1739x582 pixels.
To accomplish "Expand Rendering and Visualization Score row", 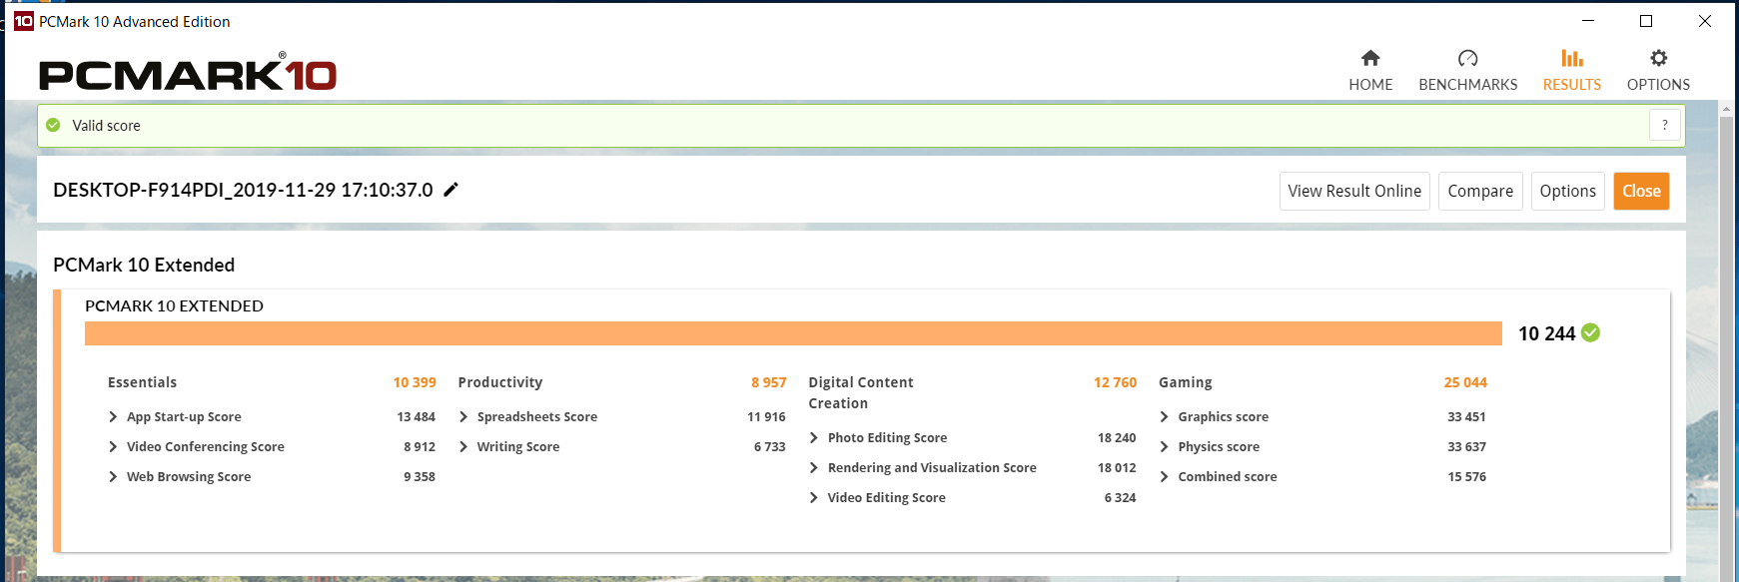I will click(814, 468).
